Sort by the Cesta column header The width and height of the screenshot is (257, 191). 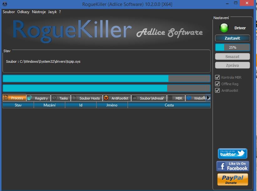169,105
